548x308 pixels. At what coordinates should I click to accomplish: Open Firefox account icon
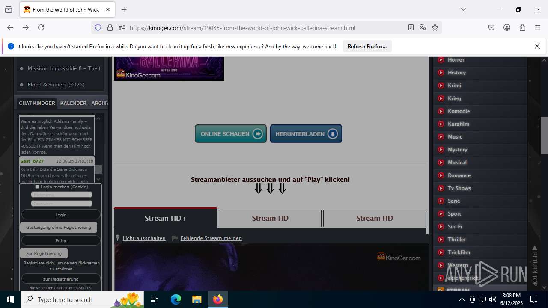coord(507,27)
